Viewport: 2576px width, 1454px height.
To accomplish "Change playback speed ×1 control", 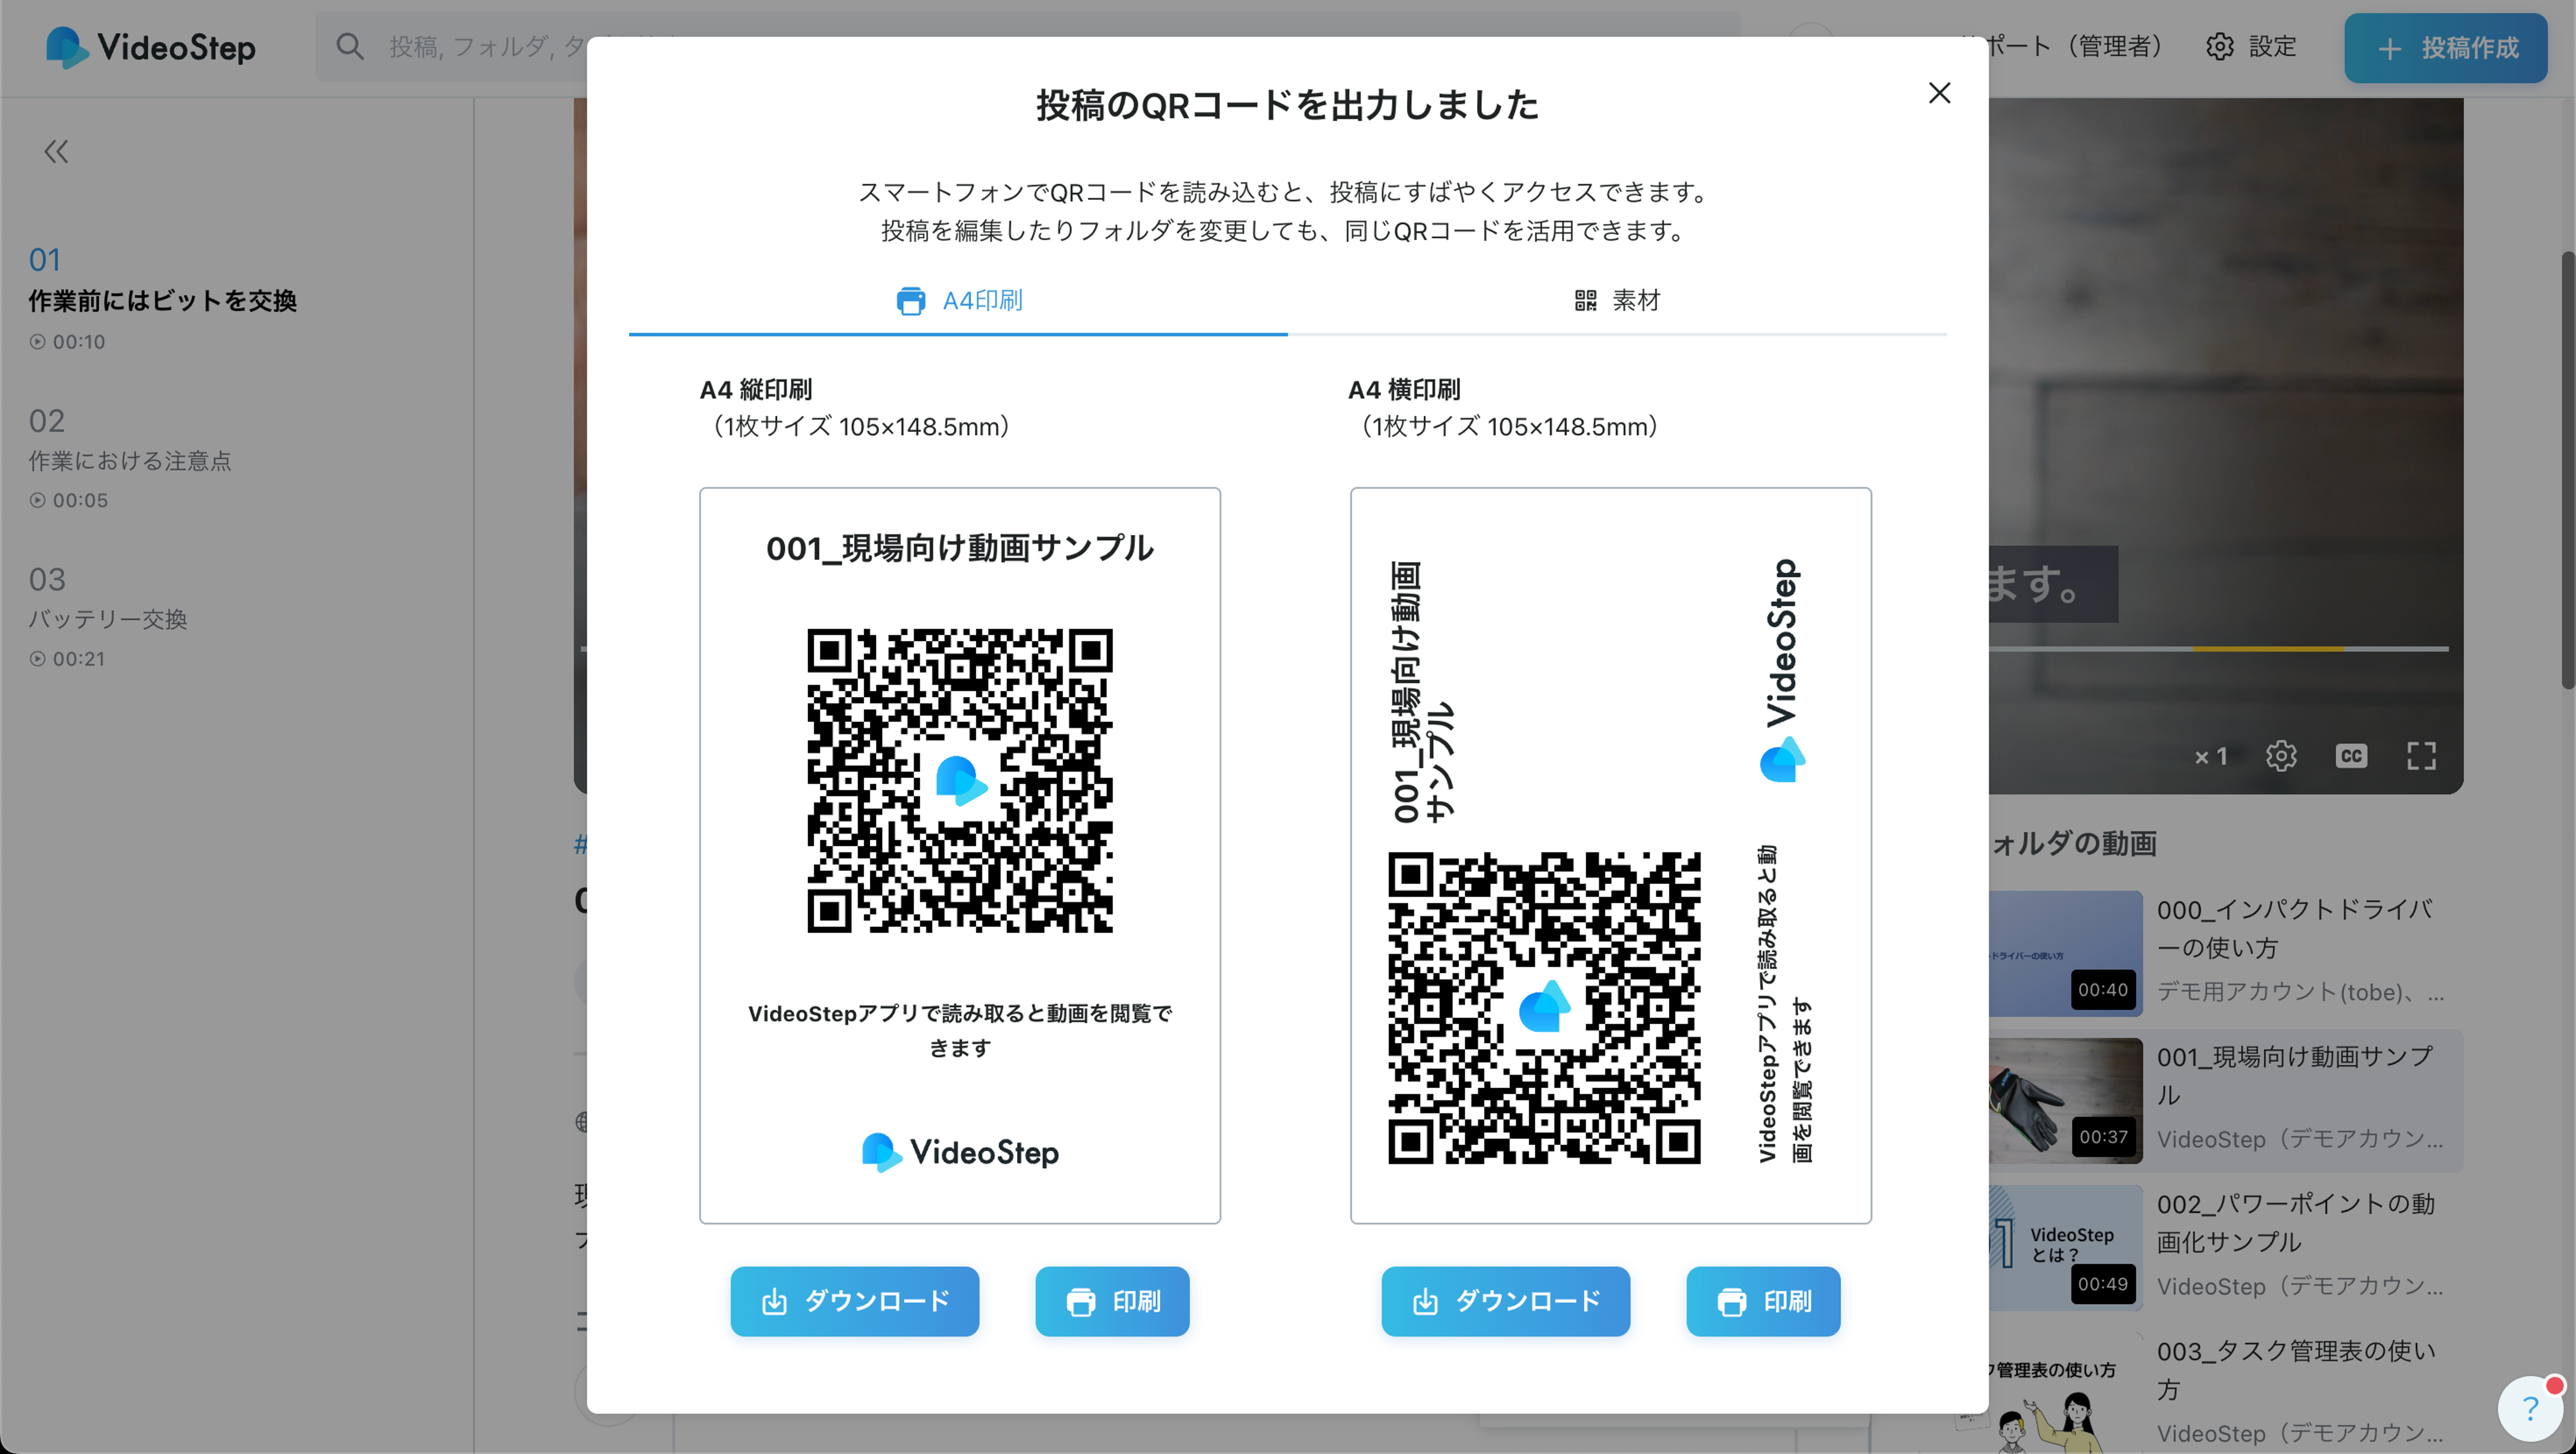I will tap(2210, 757).
